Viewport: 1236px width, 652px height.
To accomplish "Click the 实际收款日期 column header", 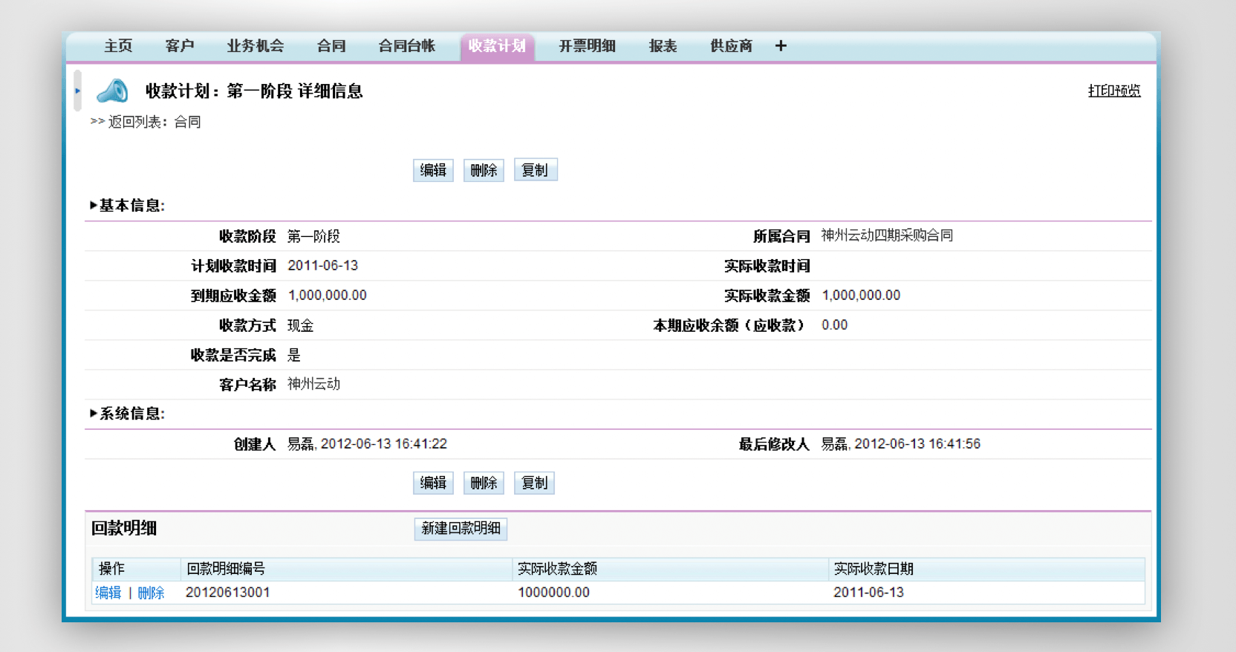I will (986, 569).
